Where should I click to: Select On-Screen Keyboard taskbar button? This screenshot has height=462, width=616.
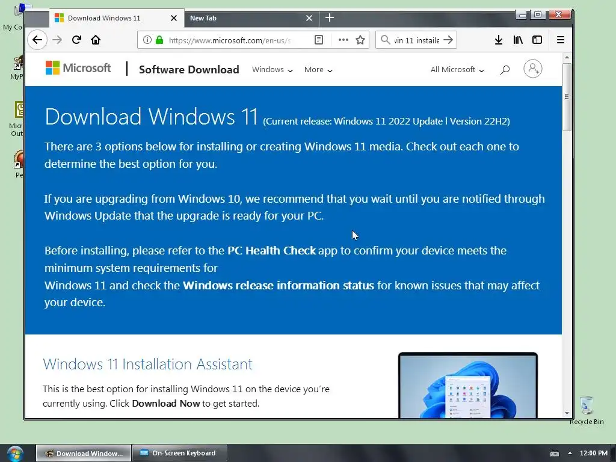click(179, 453)
